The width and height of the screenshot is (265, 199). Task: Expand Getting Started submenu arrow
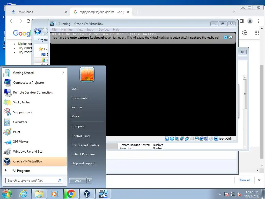pos(63,73)
